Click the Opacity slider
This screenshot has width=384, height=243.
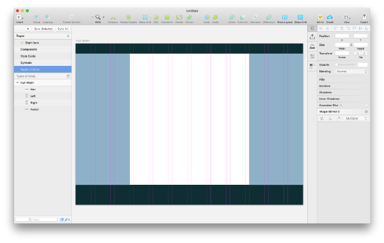click(346, 65)
